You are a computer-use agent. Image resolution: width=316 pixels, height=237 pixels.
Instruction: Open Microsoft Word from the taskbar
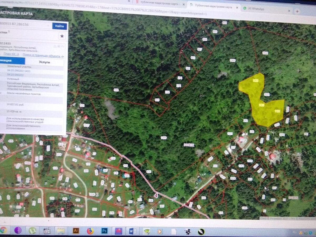click(x=132, y=231)
